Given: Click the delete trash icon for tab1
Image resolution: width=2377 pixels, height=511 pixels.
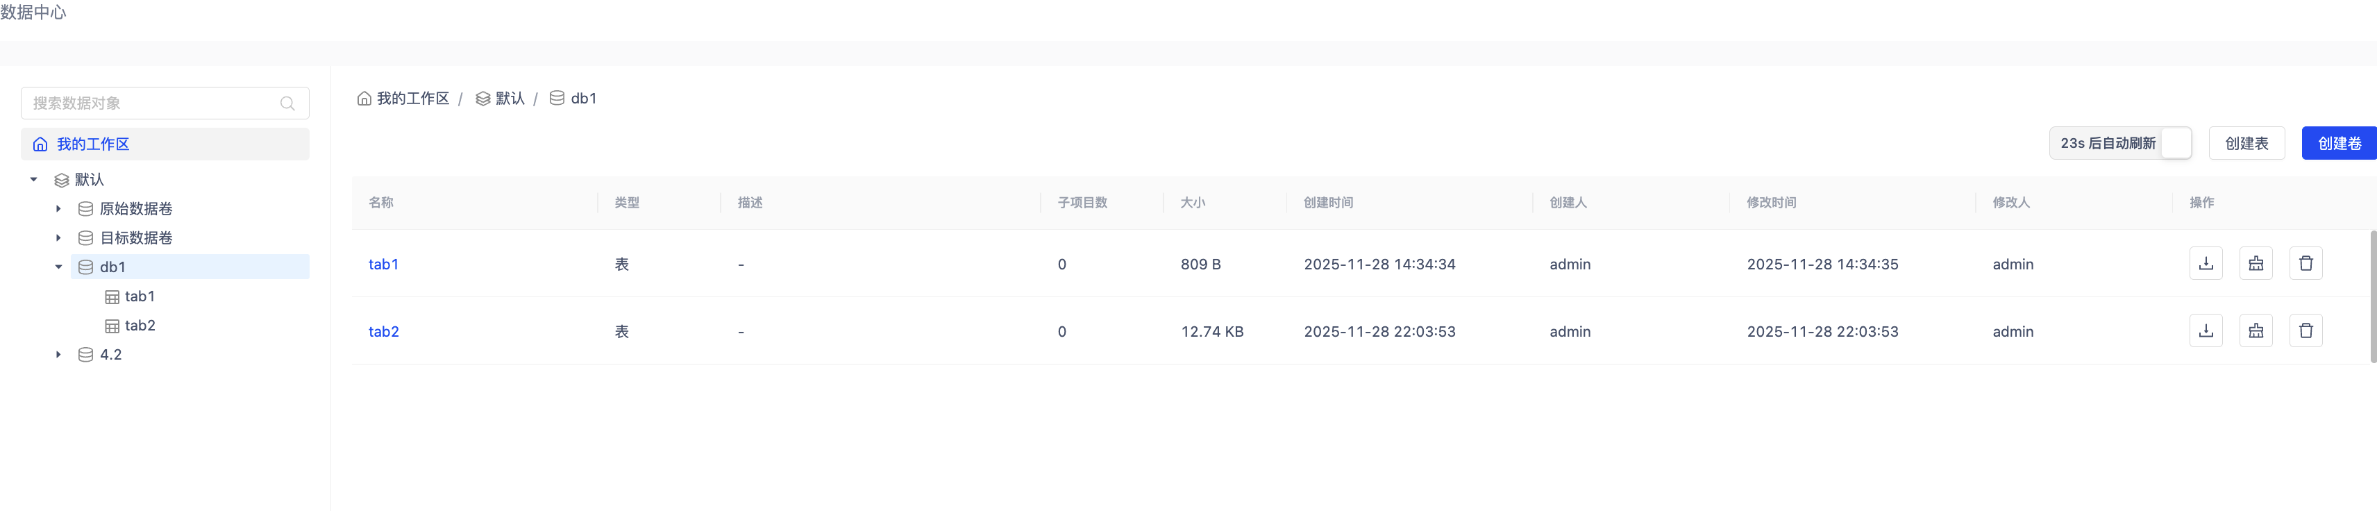Looking at the screenshot, I should point(2305,264).
